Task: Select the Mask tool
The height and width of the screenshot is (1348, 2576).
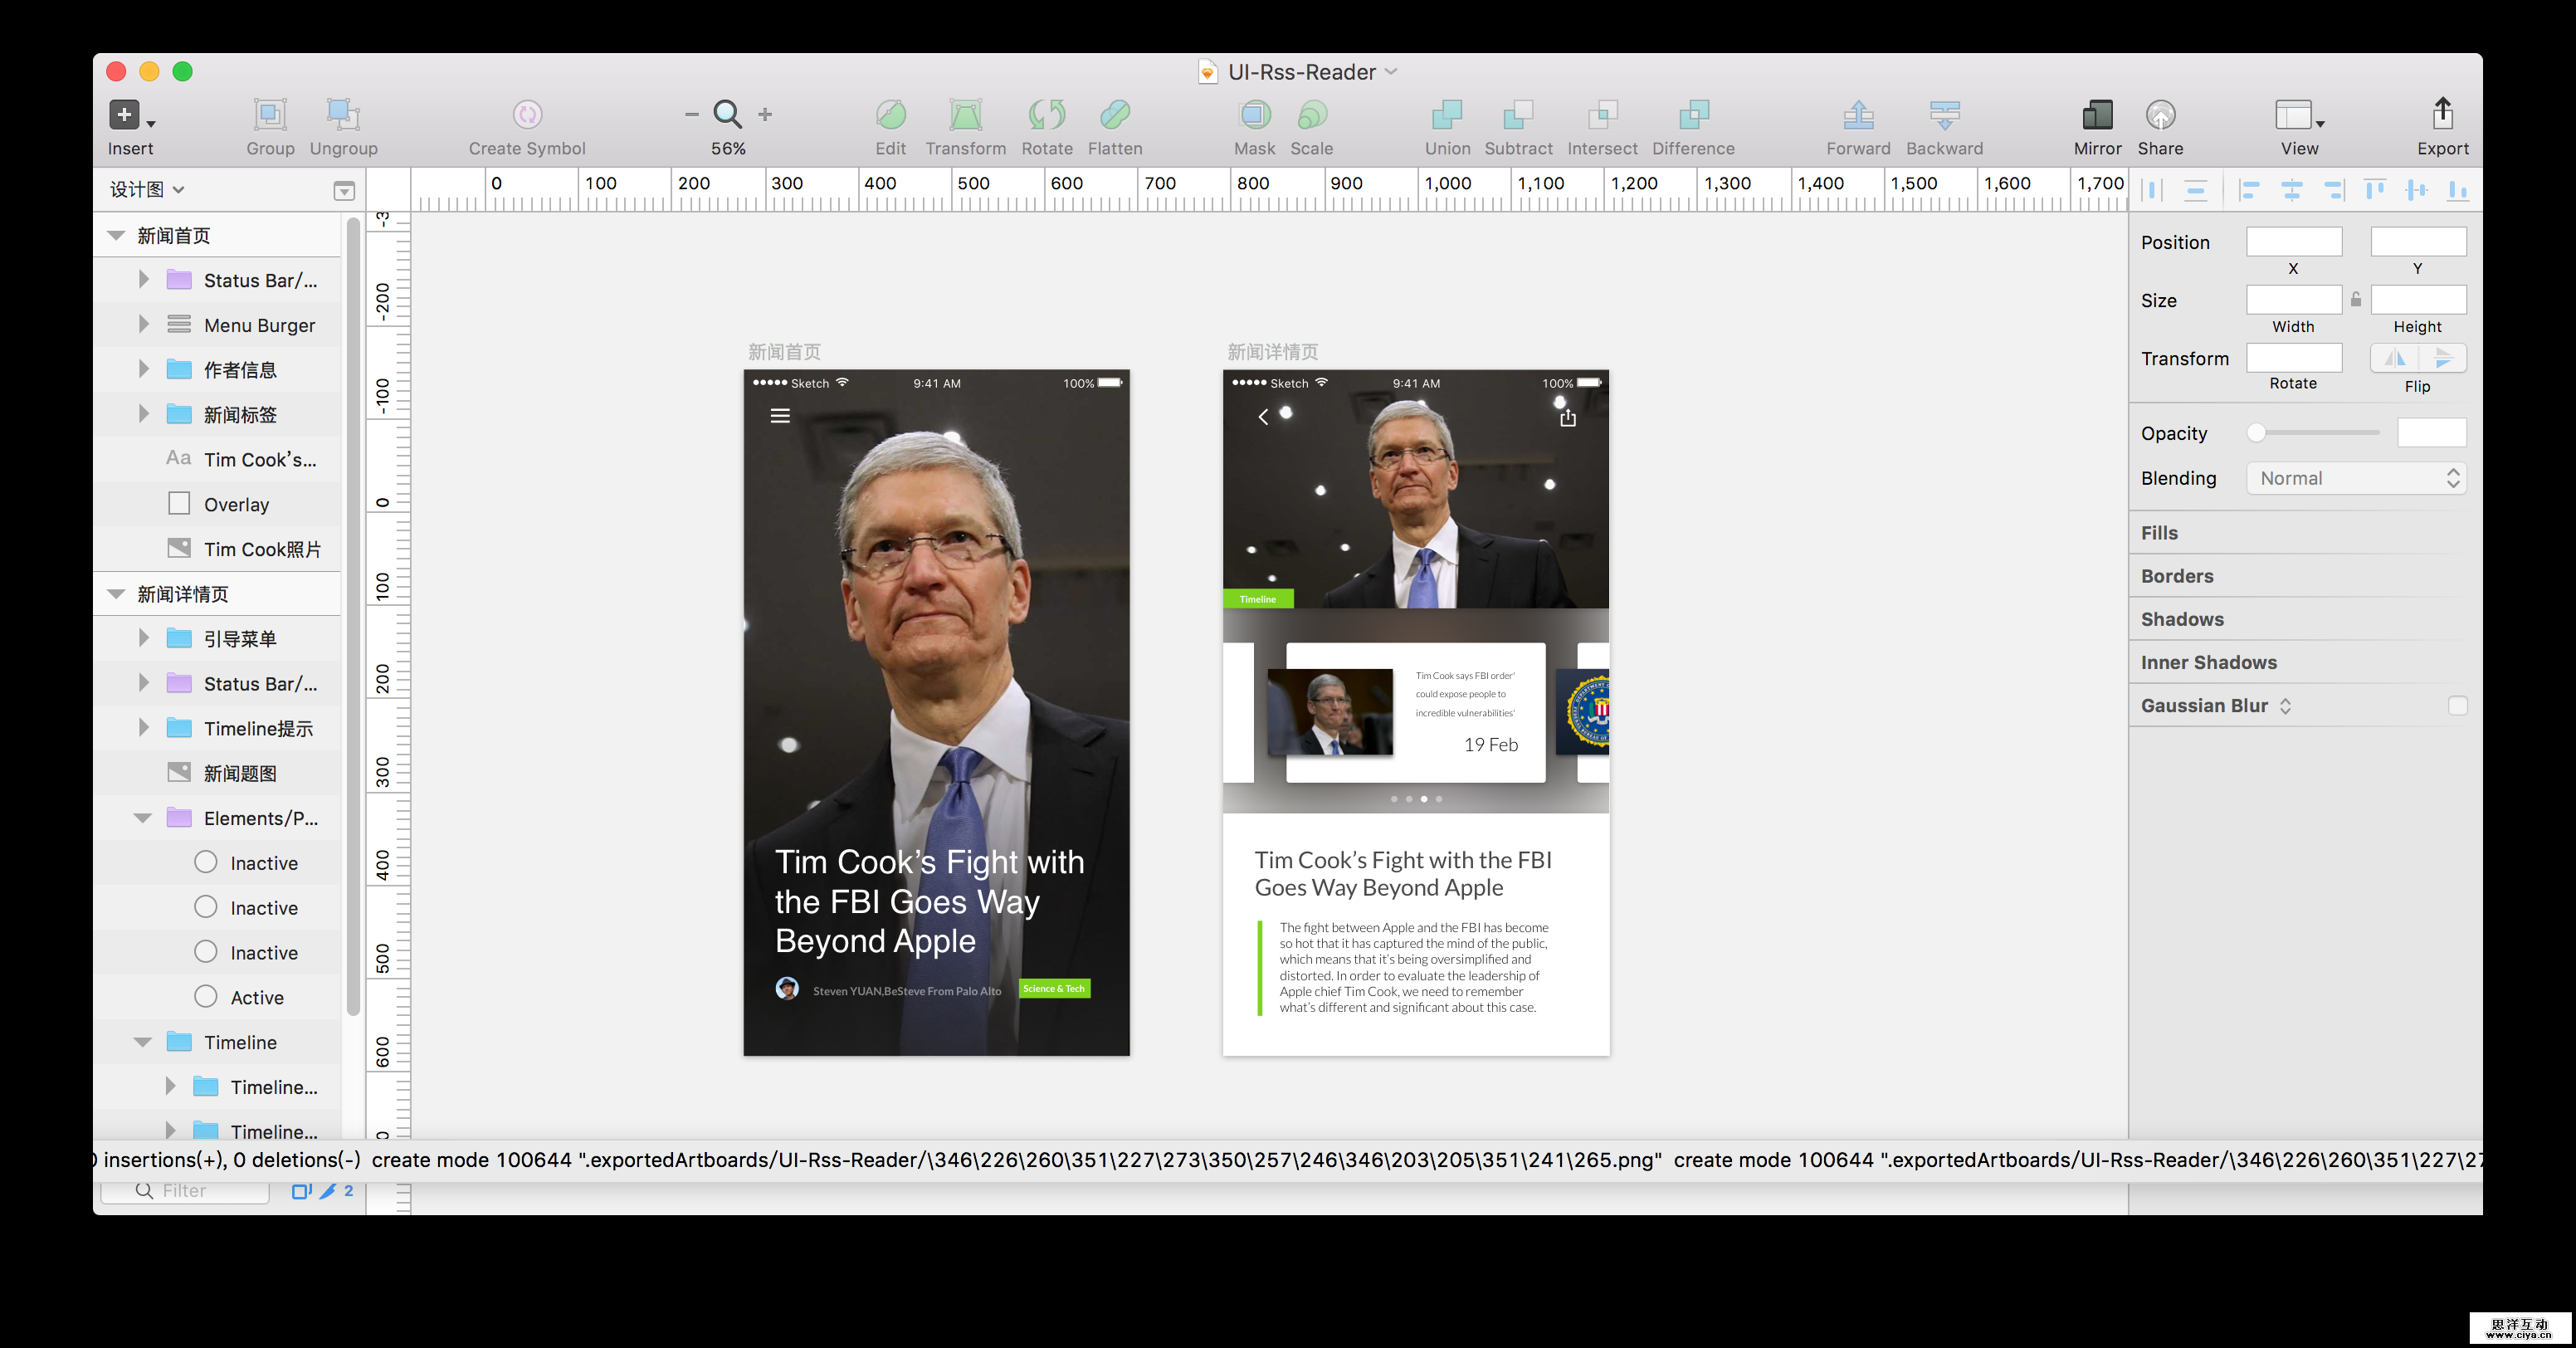Action: [x=1254, y=115]
